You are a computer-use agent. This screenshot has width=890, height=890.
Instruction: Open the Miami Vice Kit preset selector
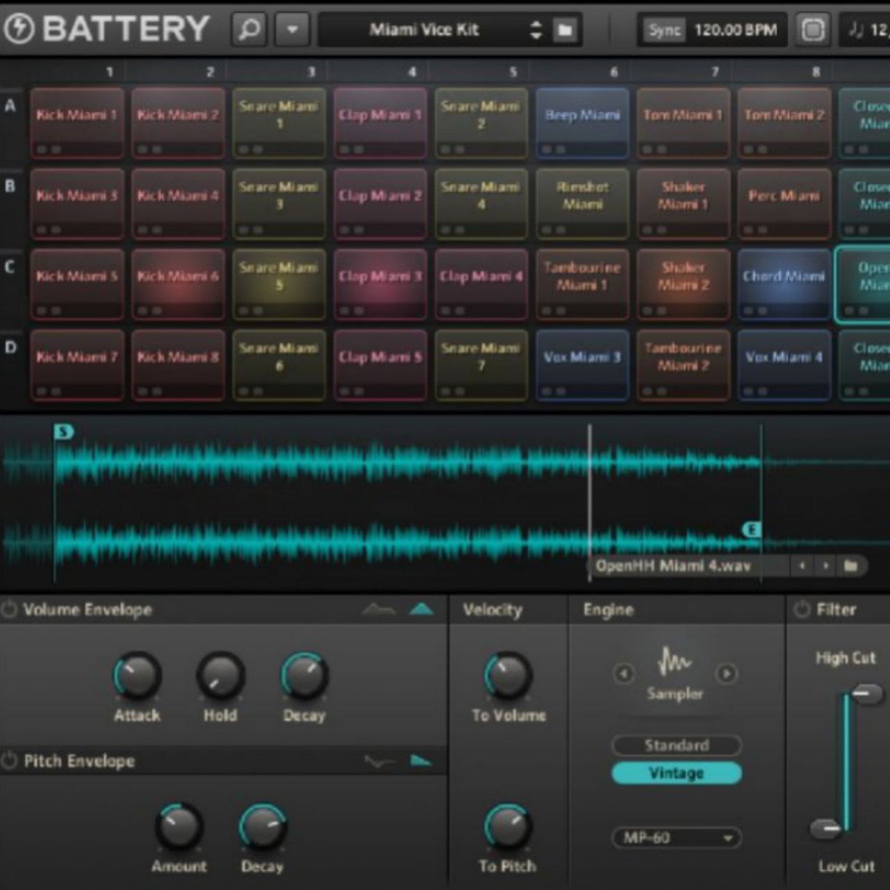coord(423,30)
